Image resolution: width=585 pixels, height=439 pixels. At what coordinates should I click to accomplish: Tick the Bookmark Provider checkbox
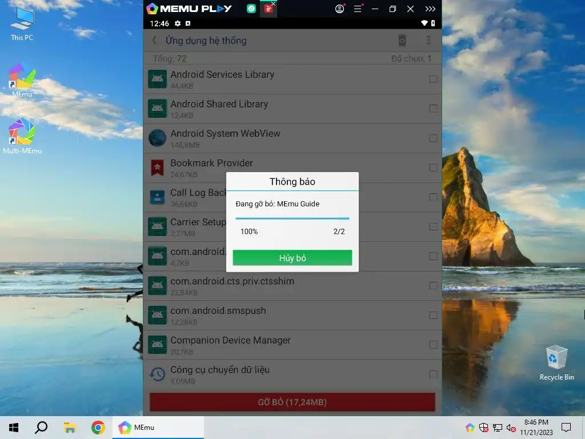[433, 167]
